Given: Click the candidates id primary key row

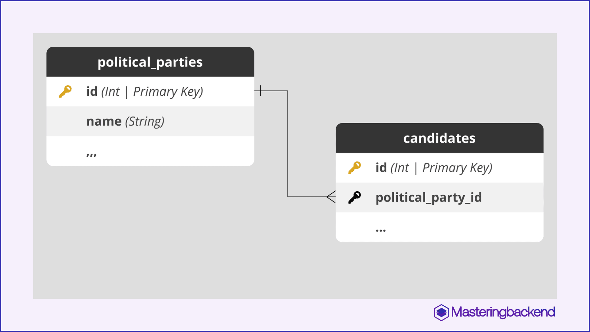Looking at the screenshot, I should 439,168.
